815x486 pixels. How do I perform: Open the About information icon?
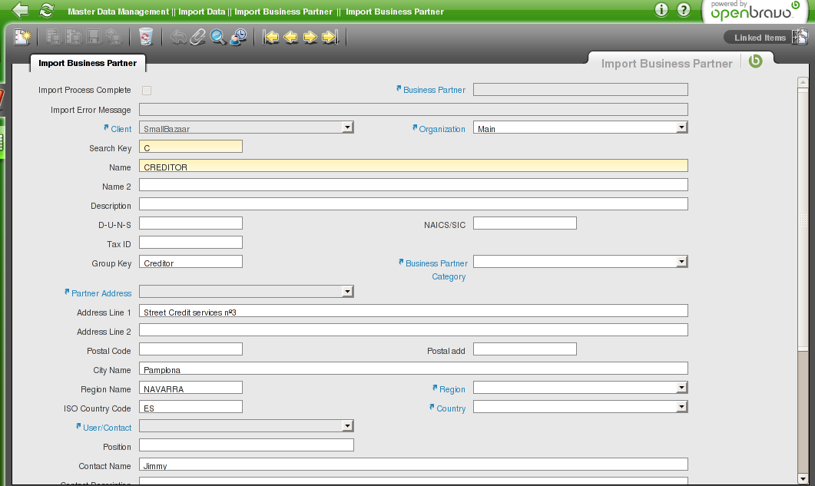pos(661,10)
